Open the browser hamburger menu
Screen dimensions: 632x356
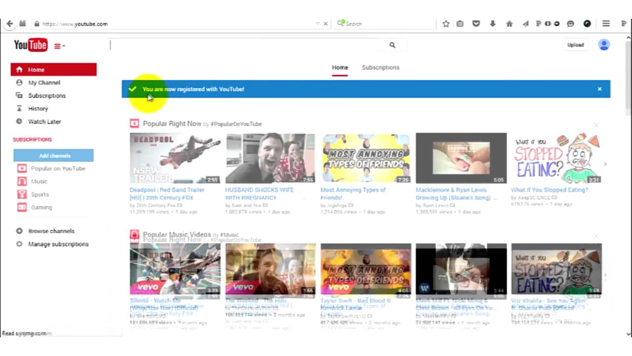[x=606, y=24]
